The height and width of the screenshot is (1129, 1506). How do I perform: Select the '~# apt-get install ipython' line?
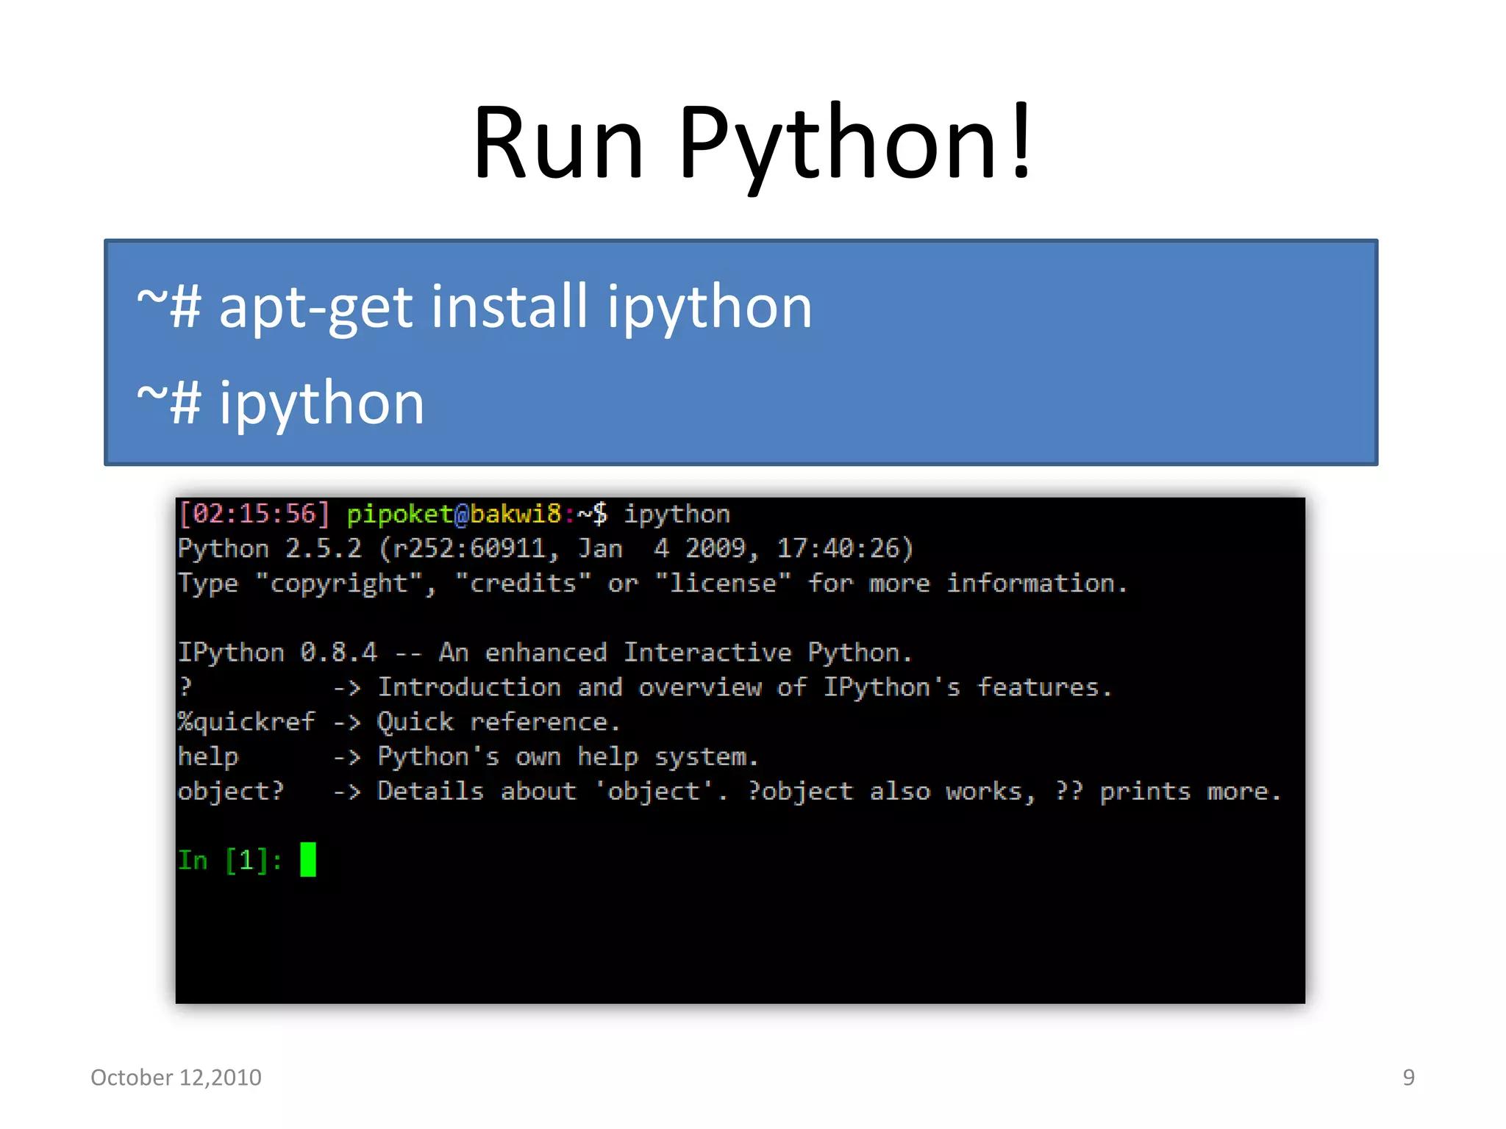point(474,307)
